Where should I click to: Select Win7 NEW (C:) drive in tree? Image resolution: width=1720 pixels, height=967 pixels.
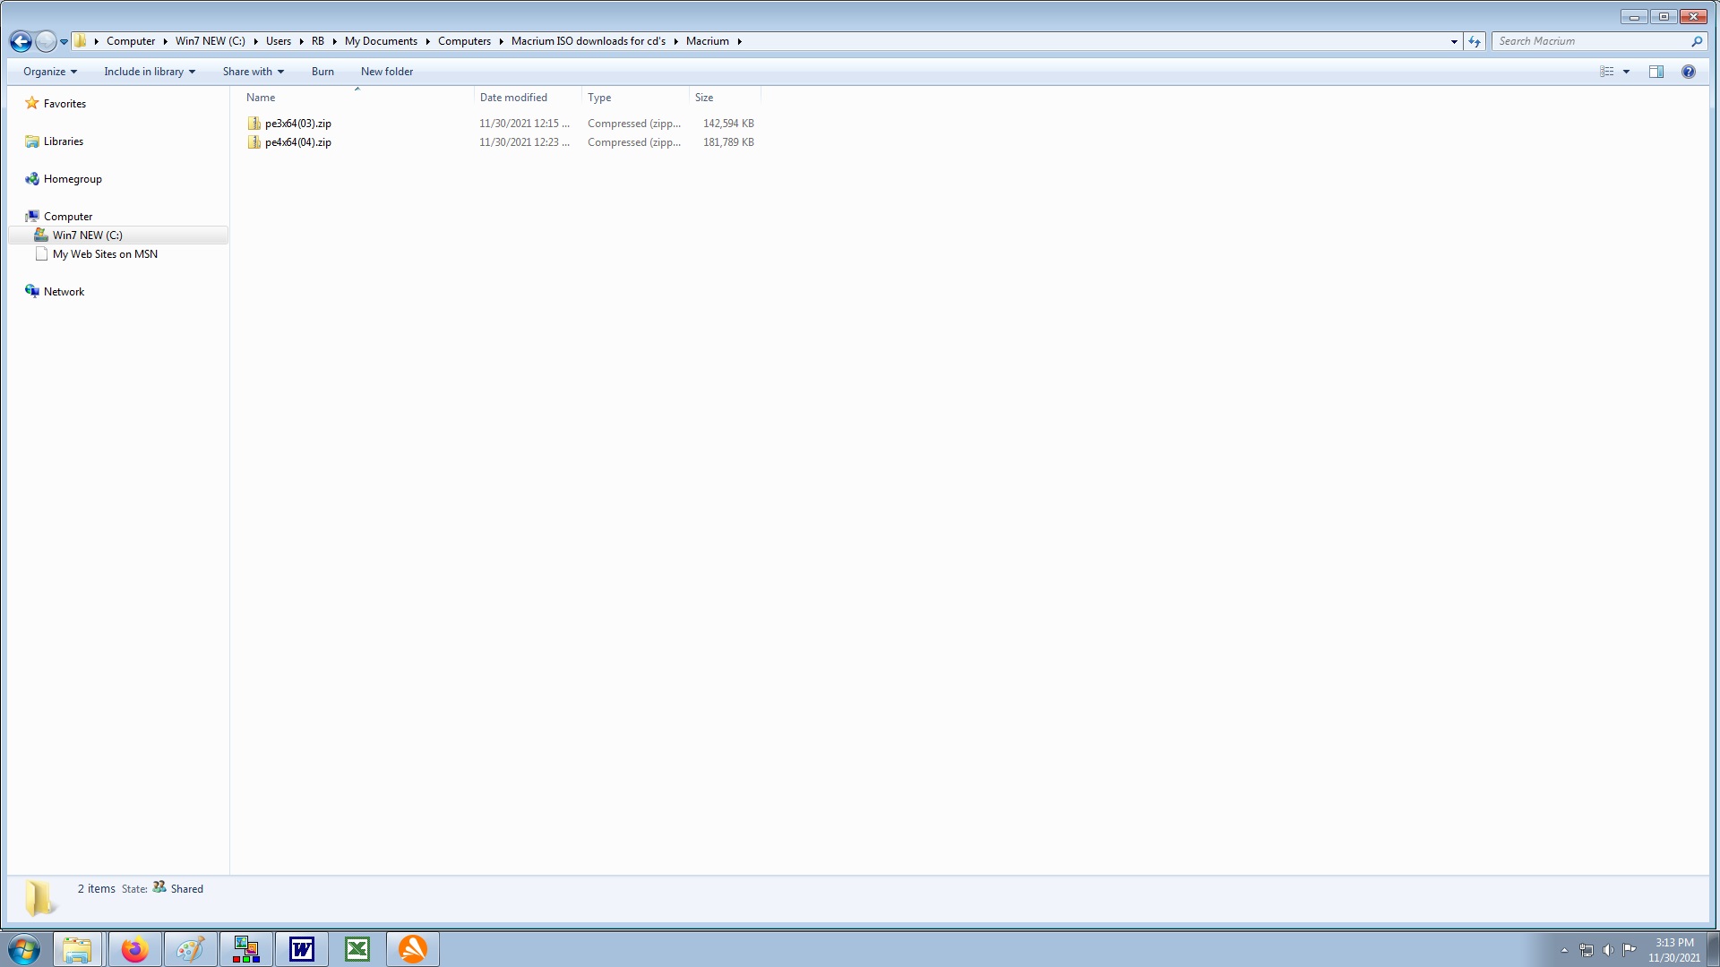(118, 235)
